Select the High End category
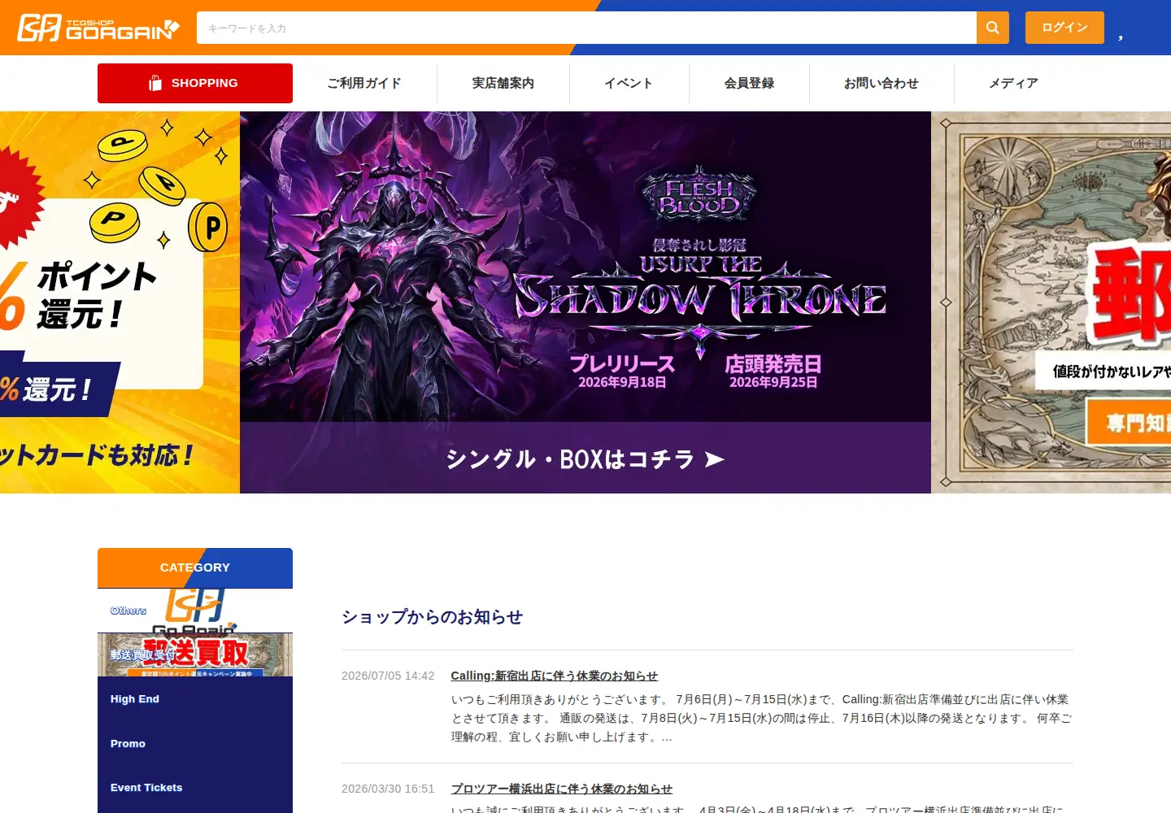 [x=195, y=699]
